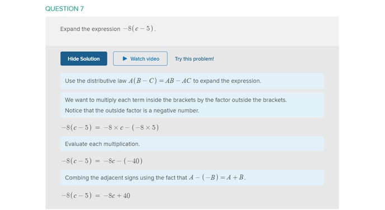Click the play triangle icon in Watch video
The height and width of the screenshot is (210, 385).
pyautogui.click(x=125, y=59)
